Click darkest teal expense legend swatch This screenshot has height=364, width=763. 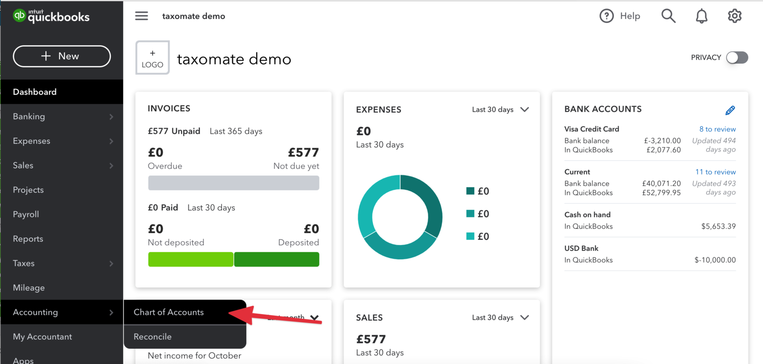470,191
